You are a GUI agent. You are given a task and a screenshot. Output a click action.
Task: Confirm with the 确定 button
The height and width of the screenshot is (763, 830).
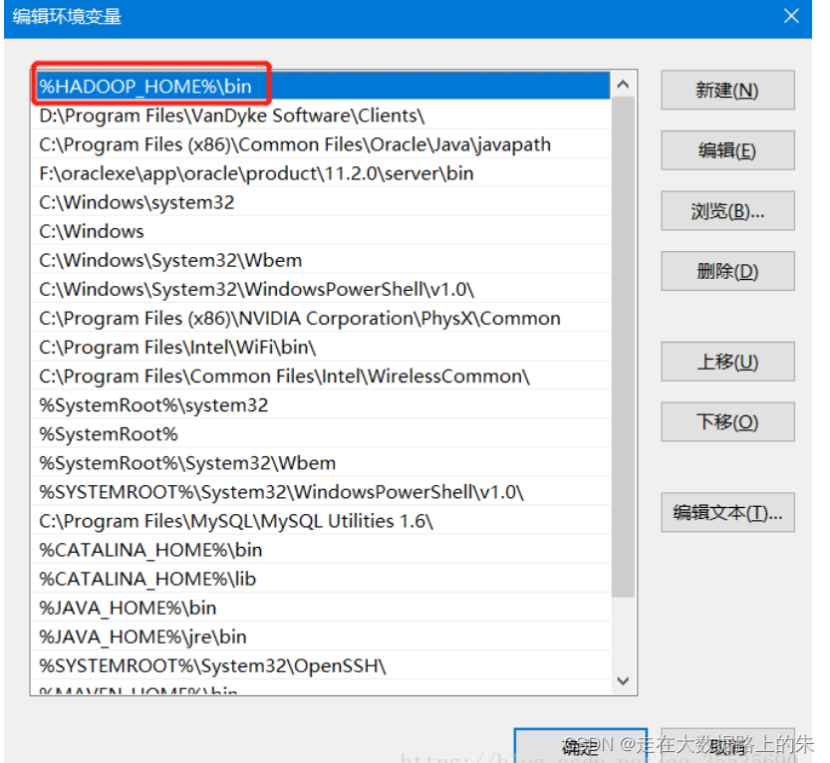[x=580, y=746]
